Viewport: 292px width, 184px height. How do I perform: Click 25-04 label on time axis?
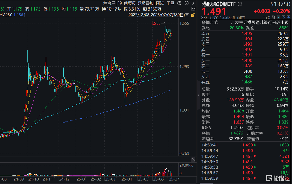coord(126,179)
